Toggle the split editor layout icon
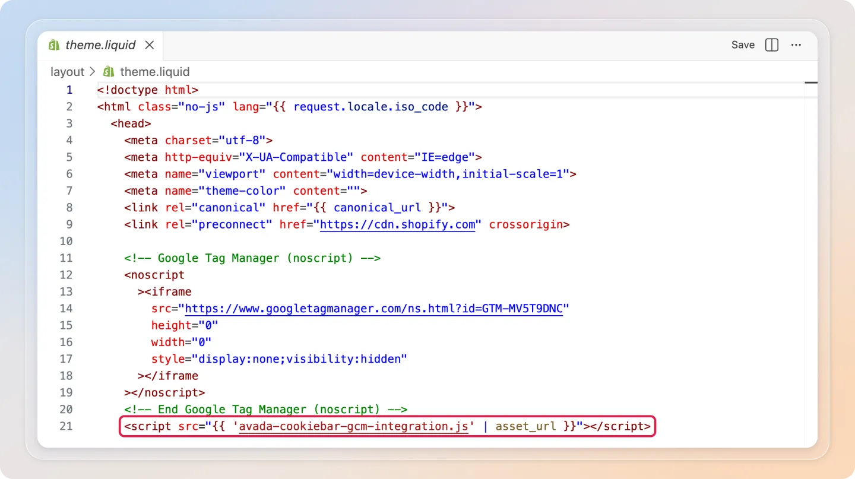 [x=772, y=45]
